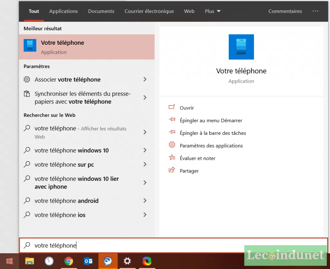Image resolution: width=330 pixels, height=269 pixels.
Task: Click magnifier icon next to 'votre téléphone windows 10'
Action: click(x=27, y=150)
